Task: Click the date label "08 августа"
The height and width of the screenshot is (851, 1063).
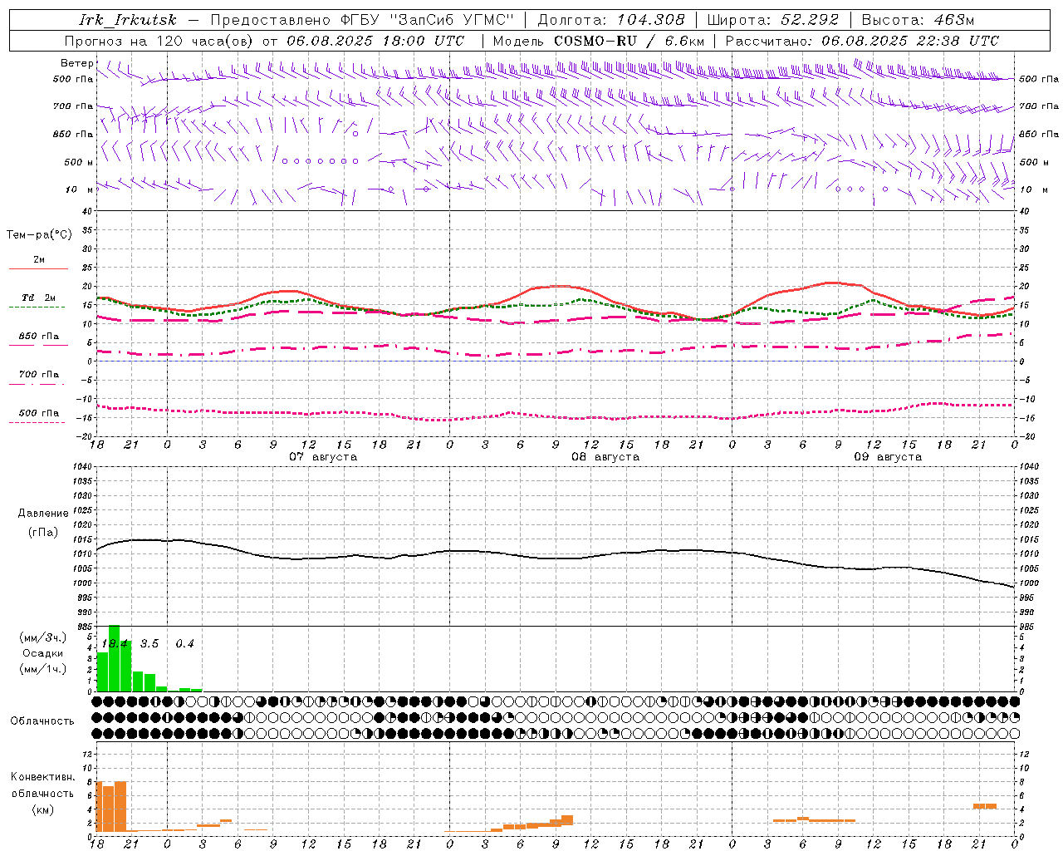Action: click(605, 457)
